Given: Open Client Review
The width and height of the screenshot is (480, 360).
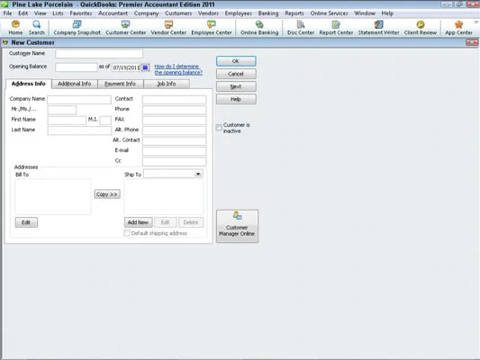Looking at the screenshot, I should (420, 28).
